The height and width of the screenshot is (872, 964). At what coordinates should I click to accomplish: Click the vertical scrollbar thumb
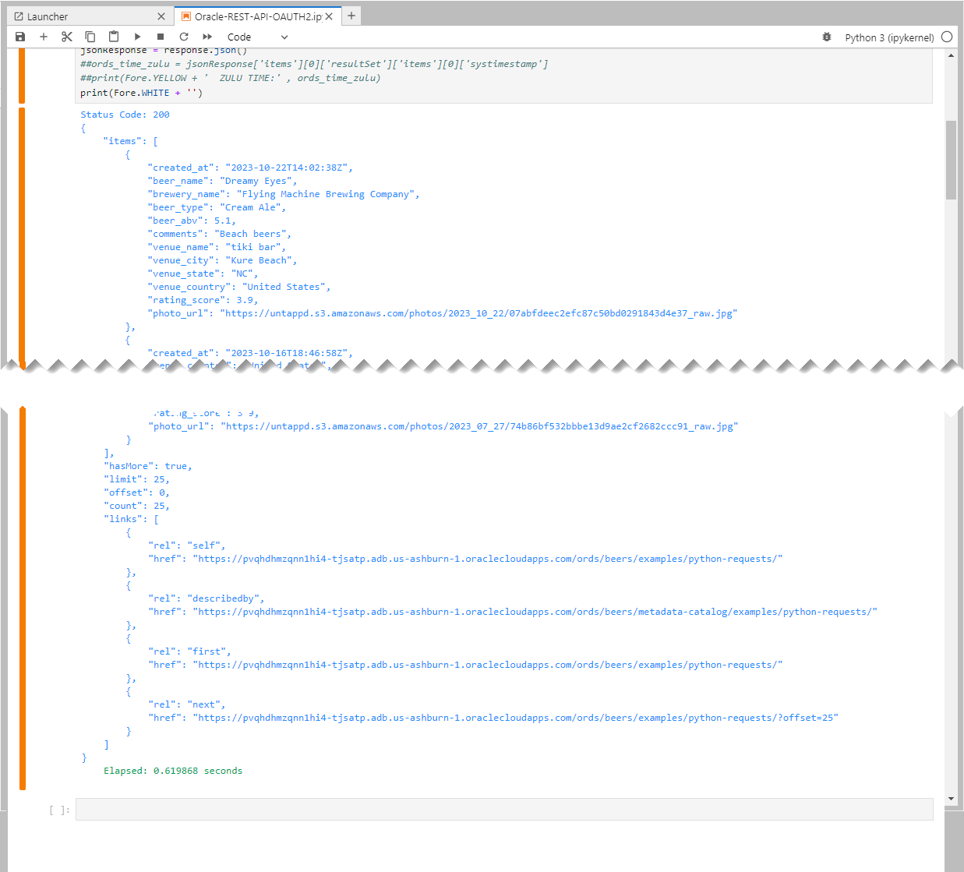tap(951, 160)
